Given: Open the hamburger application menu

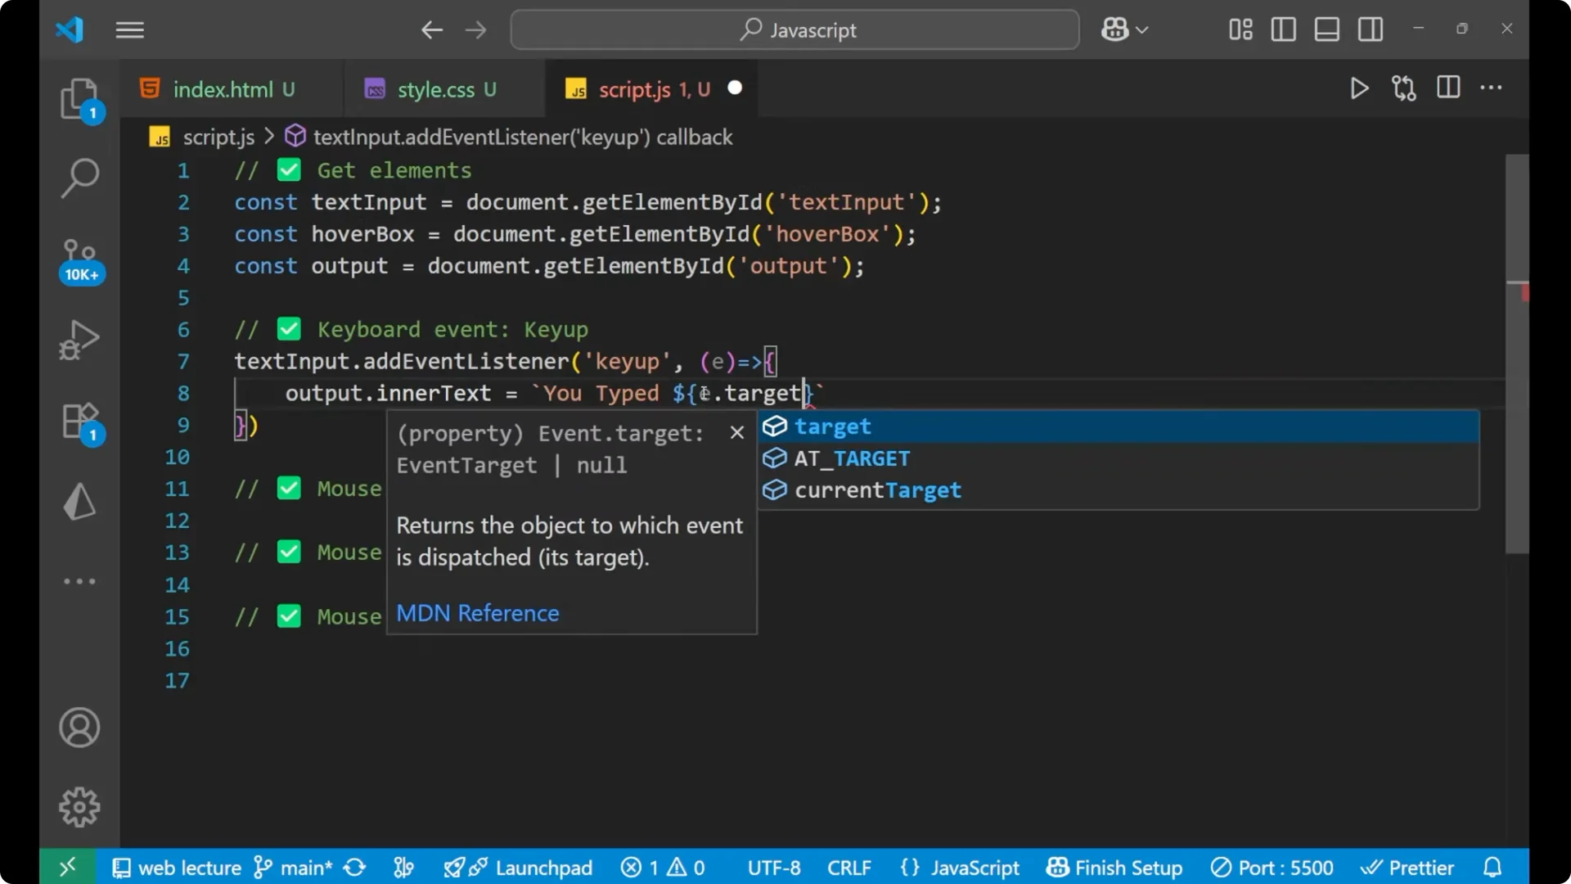Looking at the screenshot, I should coord(129,30).
